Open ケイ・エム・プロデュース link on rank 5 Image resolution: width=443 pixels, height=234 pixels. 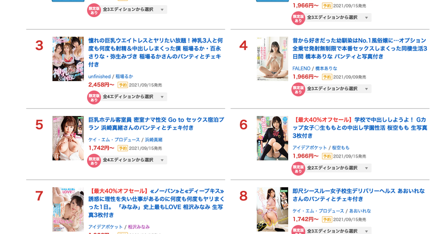(114, 140)
